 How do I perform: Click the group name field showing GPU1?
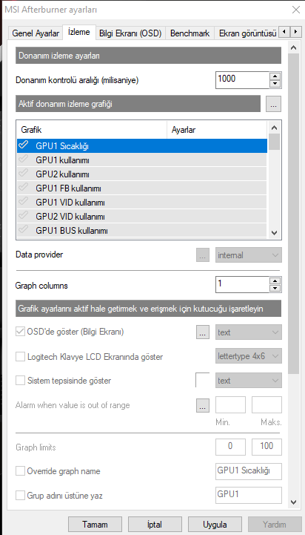point(249,495)
